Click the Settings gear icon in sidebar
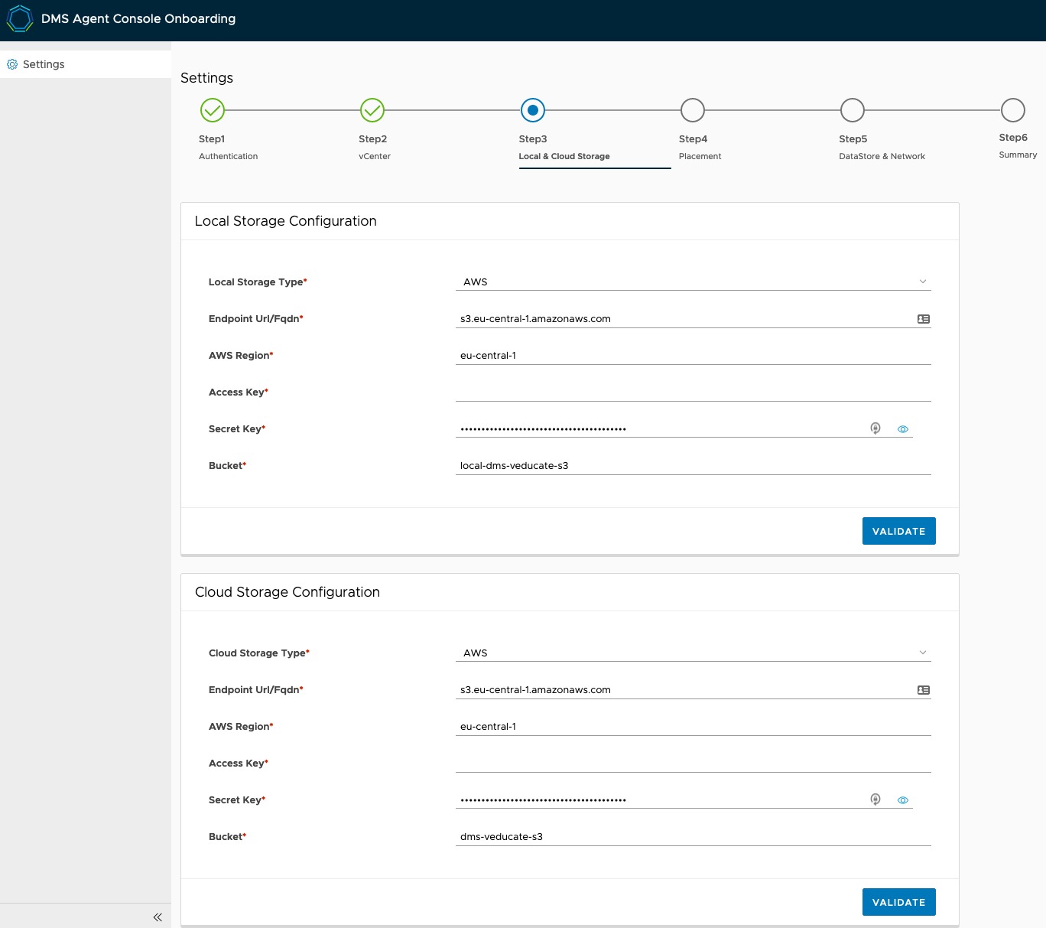1046x928 pixels. (x=12, y=64)
